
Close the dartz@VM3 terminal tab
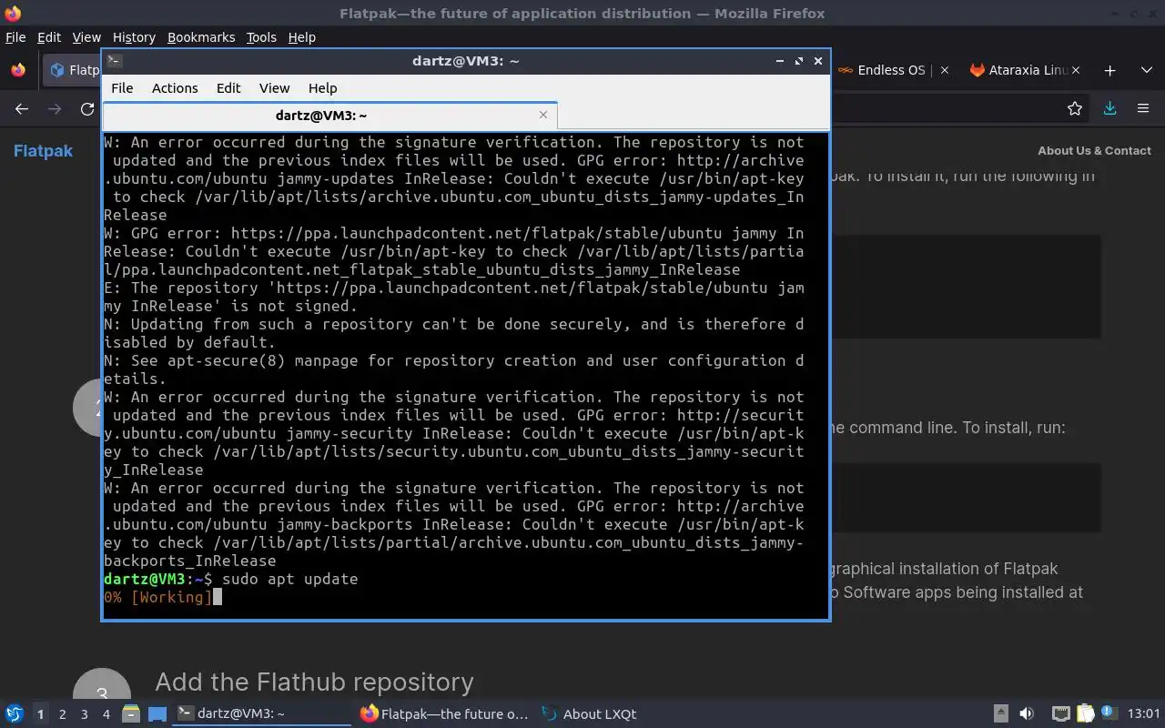point(543,115)
